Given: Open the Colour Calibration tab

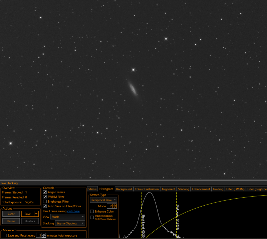Looking at the screenshot, I should [147, 189].
